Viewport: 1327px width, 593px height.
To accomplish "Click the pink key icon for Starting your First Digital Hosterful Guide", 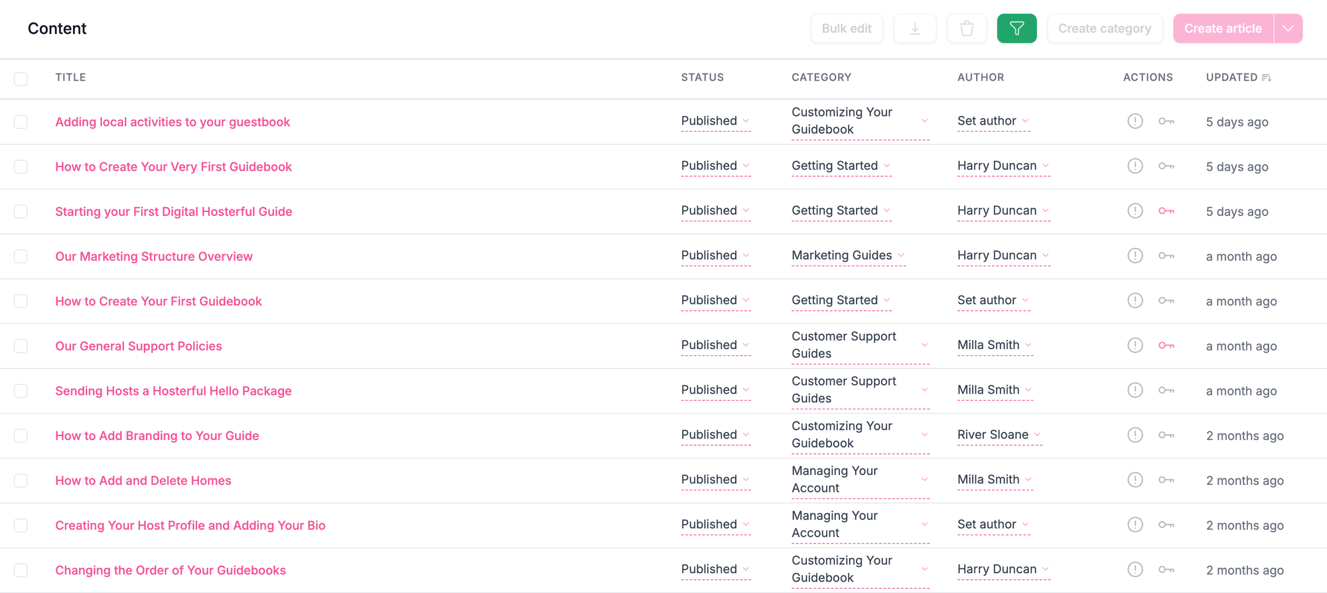I will [x=1166, y=211].
